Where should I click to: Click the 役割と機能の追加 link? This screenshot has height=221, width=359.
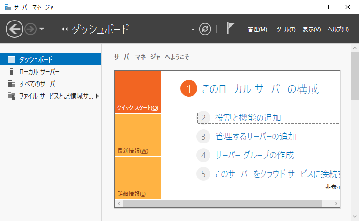pos(248,118)
